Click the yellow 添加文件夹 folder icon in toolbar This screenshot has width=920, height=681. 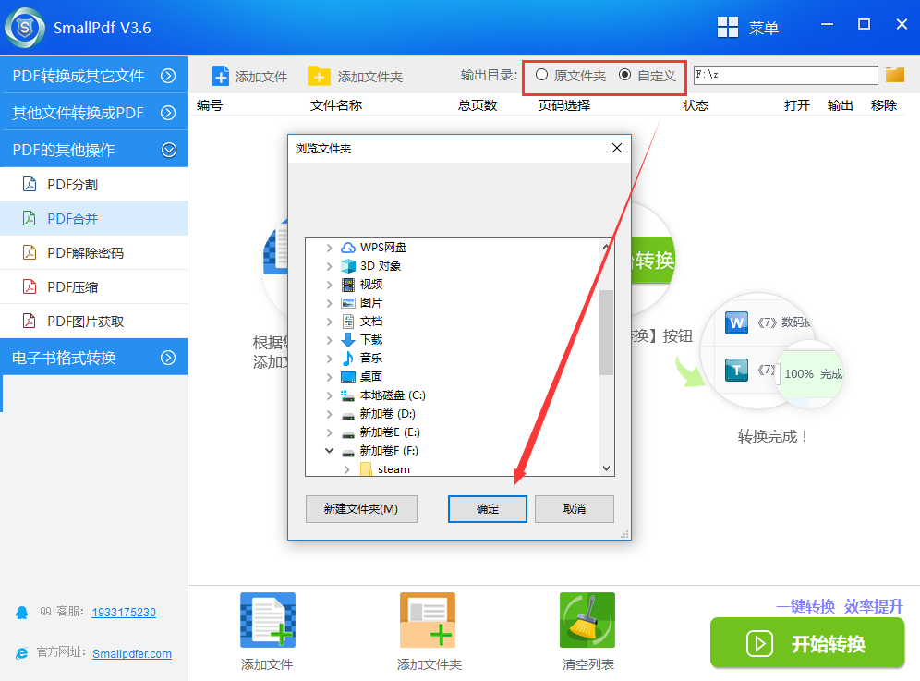[319, 77]
